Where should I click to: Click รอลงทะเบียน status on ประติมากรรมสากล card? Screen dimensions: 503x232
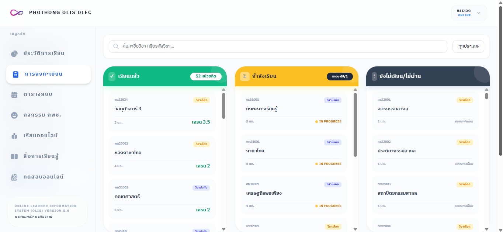pyautogui.click(x=464, y=164)
